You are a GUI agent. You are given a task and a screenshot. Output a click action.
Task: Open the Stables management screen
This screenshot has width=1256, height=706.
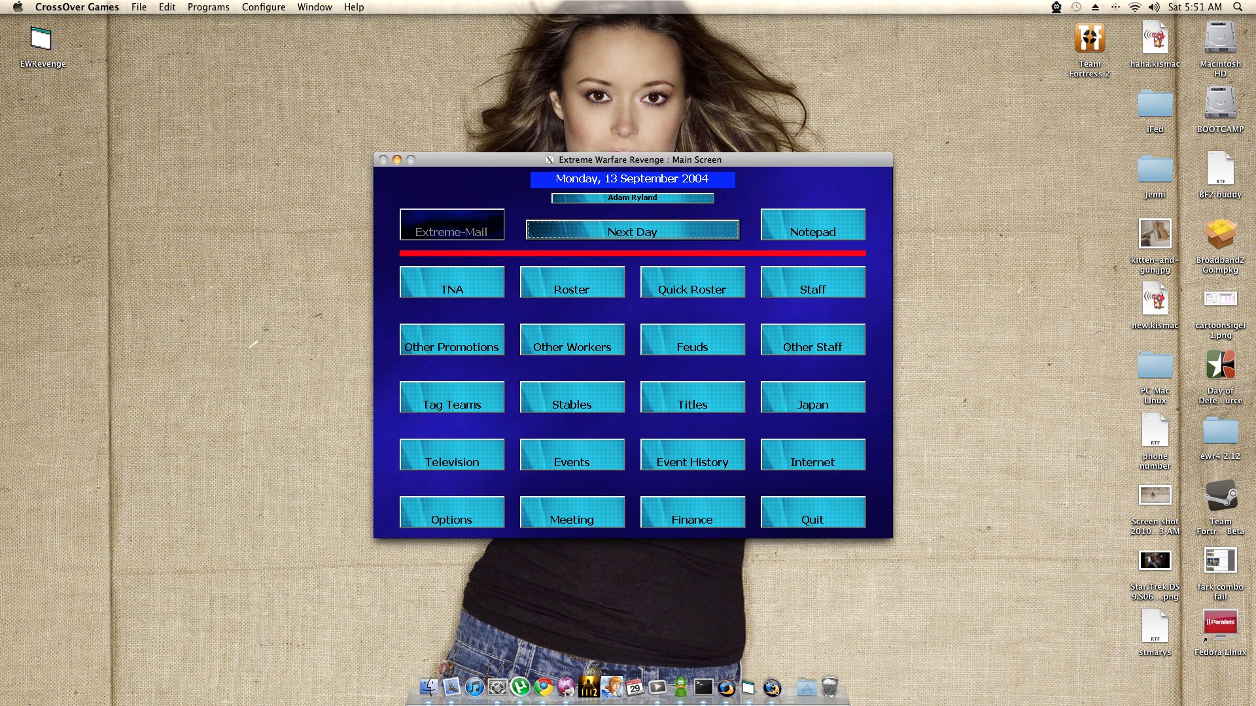click(x=572, y=404)
